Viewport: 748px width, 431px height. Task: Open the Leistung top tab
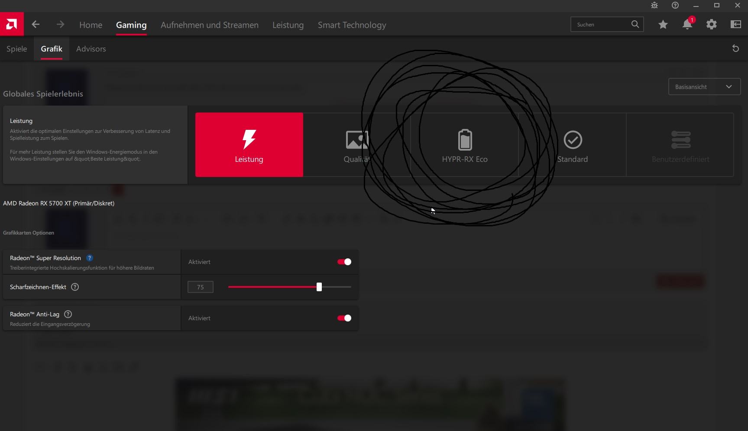[x=288, y=25]
